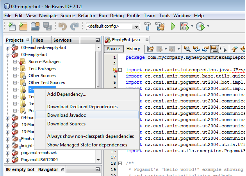Screen dimensions: 246x176
Task: Select Always show non-classpath dependencies
Action: (87, 136)
